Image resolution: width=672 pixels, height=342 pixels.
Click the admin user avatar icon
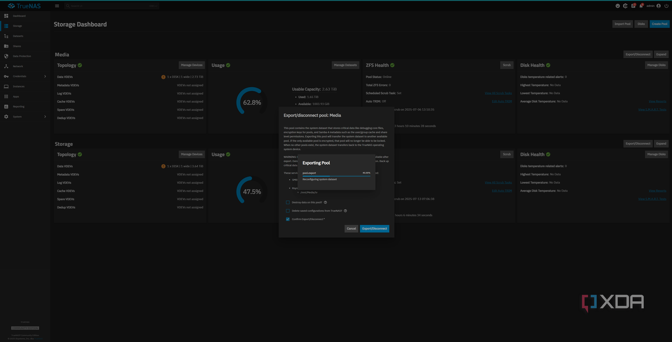(659, 6)
